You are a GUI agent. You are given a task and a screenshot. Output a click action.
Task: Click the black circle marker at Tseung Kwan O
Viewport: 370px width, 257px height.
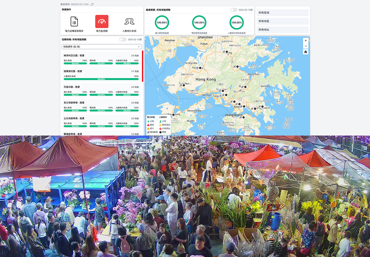(x=262, y=107)
